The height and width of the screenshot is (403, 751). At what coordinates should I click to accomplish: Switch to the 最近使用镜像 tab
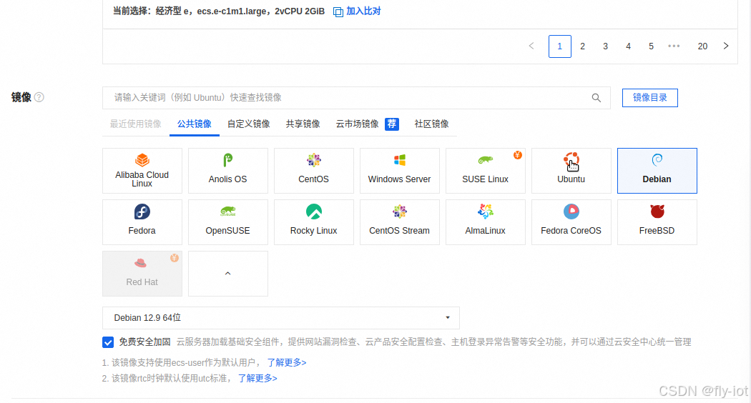[x=136, y=124]
